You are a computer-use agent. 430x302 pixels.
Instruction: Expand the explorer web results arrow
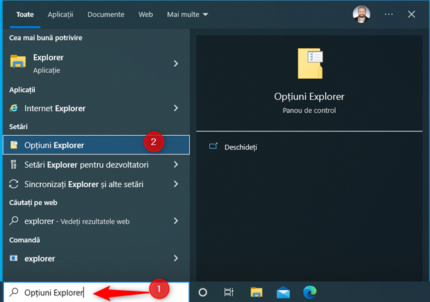(x=176, y=221)
